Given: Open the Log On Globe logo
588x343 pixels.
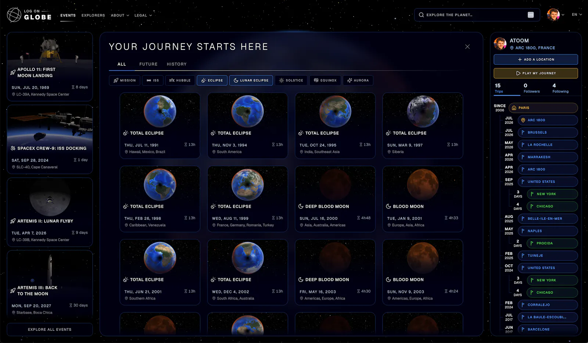Looking at the screenshot, I should click(x=29, y=15).
